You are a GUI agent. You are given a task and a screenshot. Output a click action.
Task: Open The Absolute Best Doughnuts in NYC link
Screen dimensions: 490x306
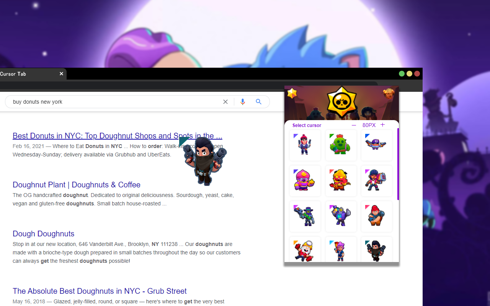(x=100, y=291)
